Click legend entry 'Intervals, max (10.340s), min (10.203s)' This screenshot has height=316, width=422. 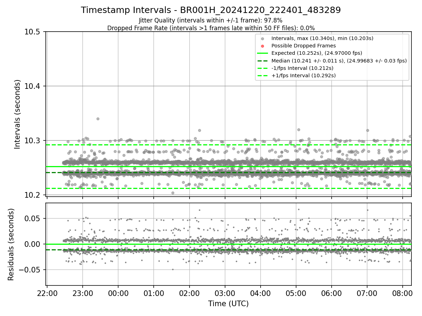point(322,38)
